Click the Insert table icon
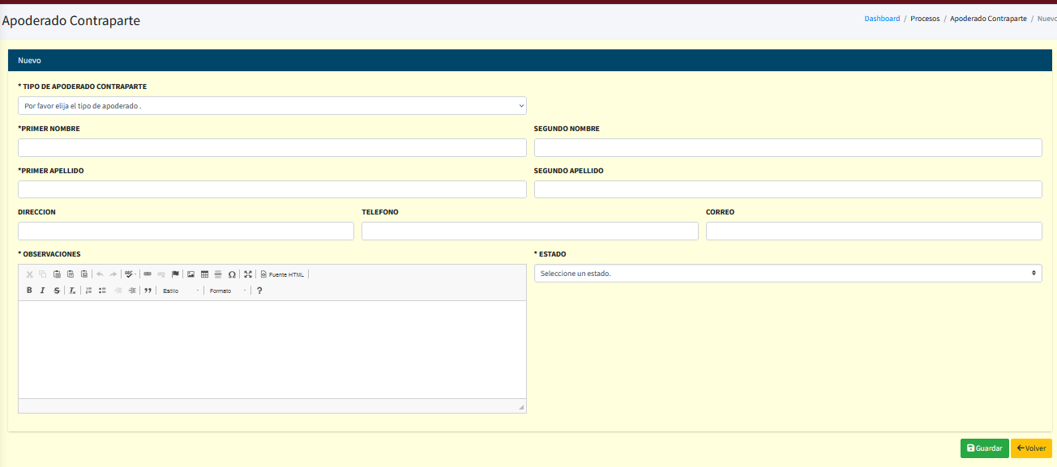1057x467 pixels. [204, 274]
